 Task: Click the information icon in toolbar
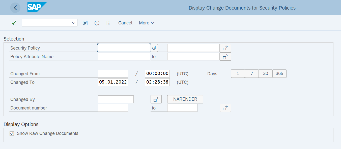109,23
